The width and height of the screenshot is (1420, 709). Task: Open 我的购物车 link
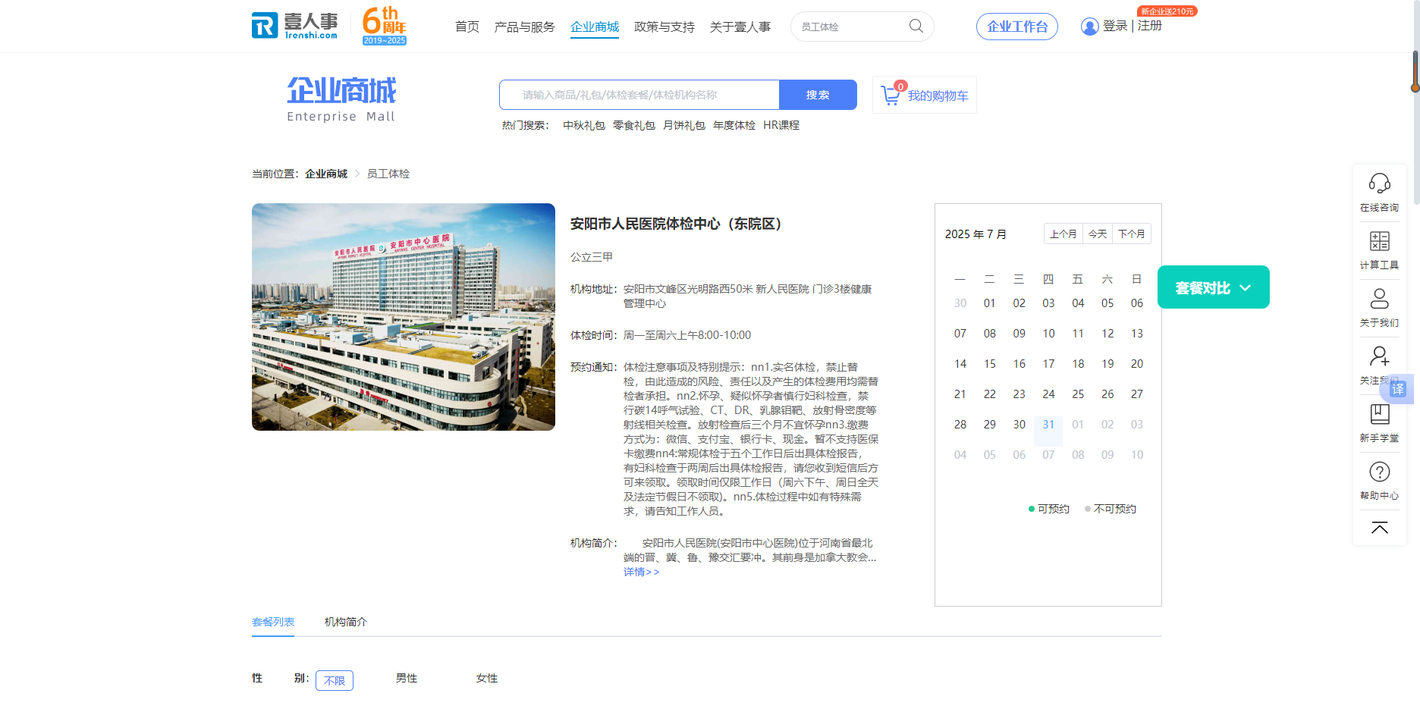click(938, 96)
